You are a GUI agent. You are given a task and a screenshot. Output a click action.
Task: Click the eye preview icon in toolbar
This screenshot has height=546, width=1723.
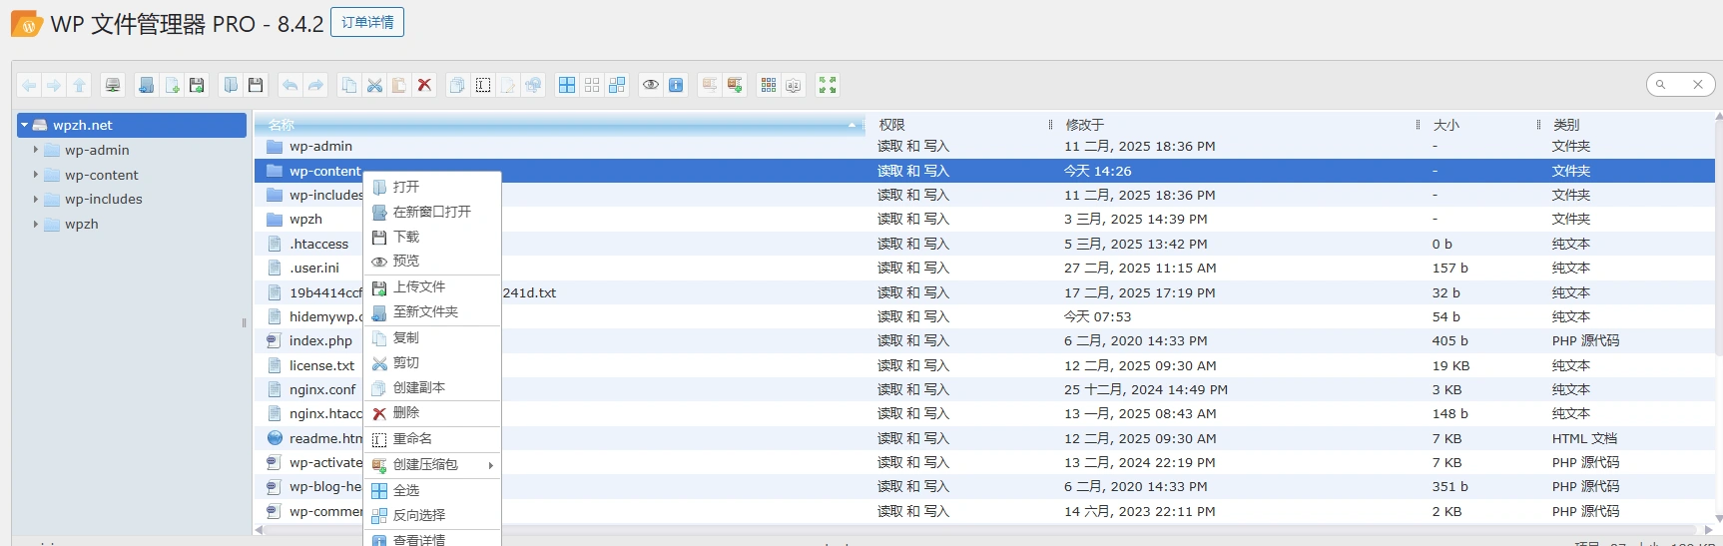tap(651, 85)
